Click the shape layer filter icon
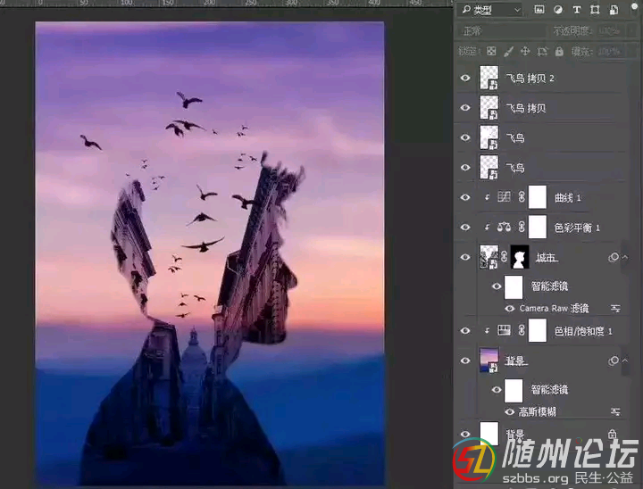643x489 pixels. tap(595, 10)
